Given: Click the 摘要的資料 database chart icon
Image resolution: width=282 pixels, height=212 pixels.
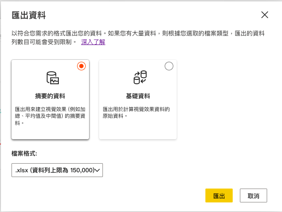Looking at the screenshot, I should [x=53, y=78].
